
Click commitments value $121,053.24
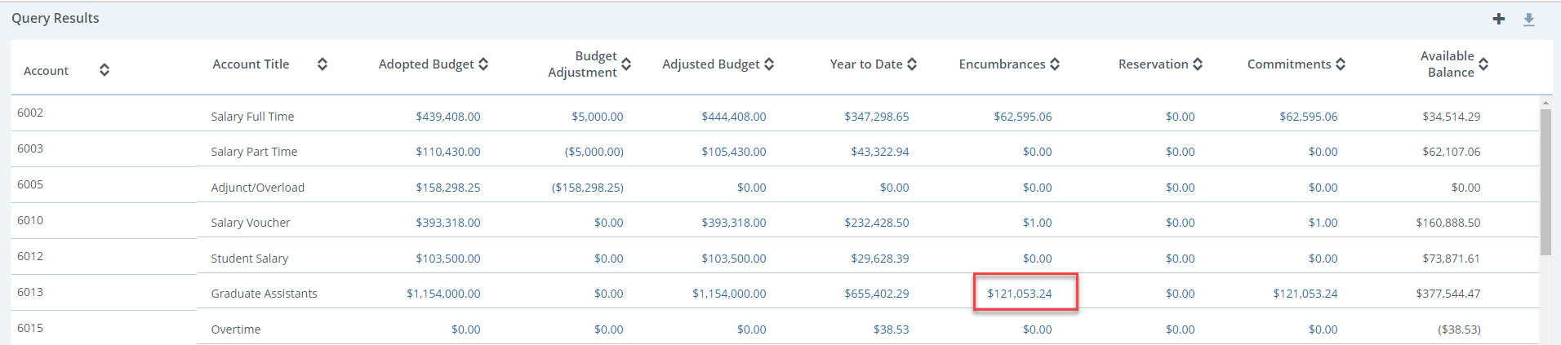pos(1305,294)
